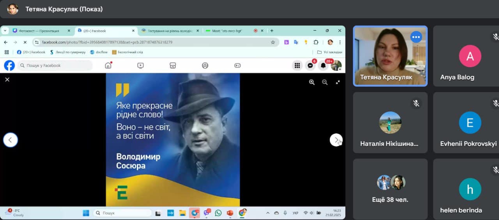Open Facebook Video (Watch) icon
The width and height of the screenshot is (499, 220).
(141, 66)
